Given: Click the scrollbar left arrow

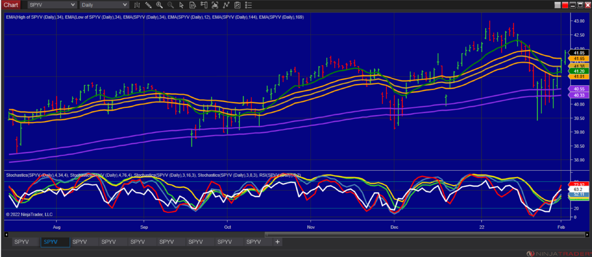Looking at the screenshot, I should click(x=6, y=235).
